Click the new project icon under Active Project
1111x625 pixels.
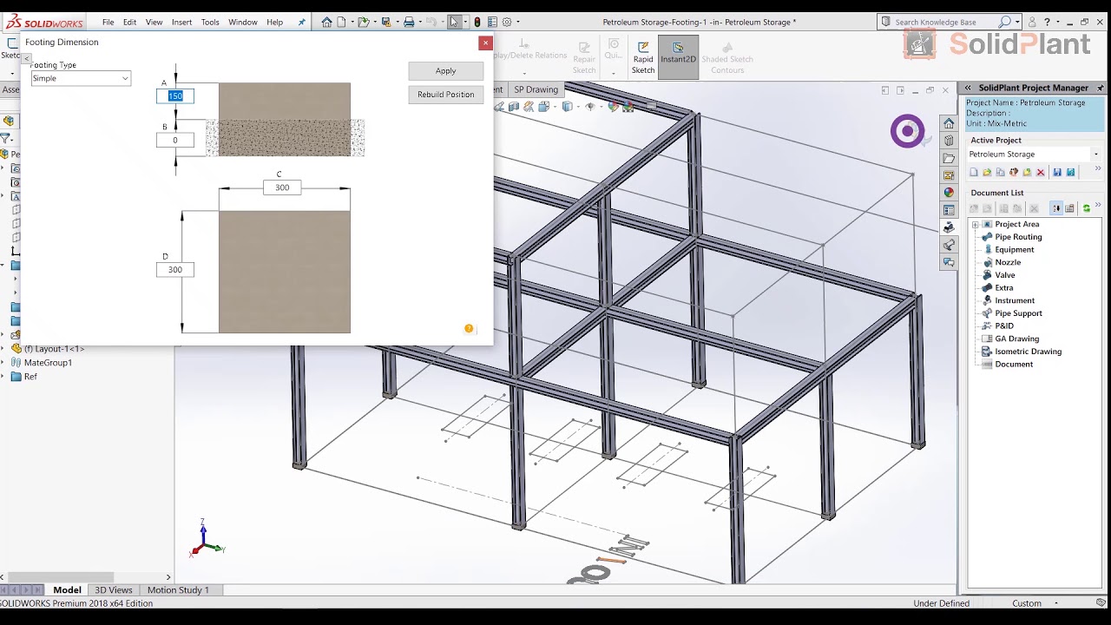point(974,172)
